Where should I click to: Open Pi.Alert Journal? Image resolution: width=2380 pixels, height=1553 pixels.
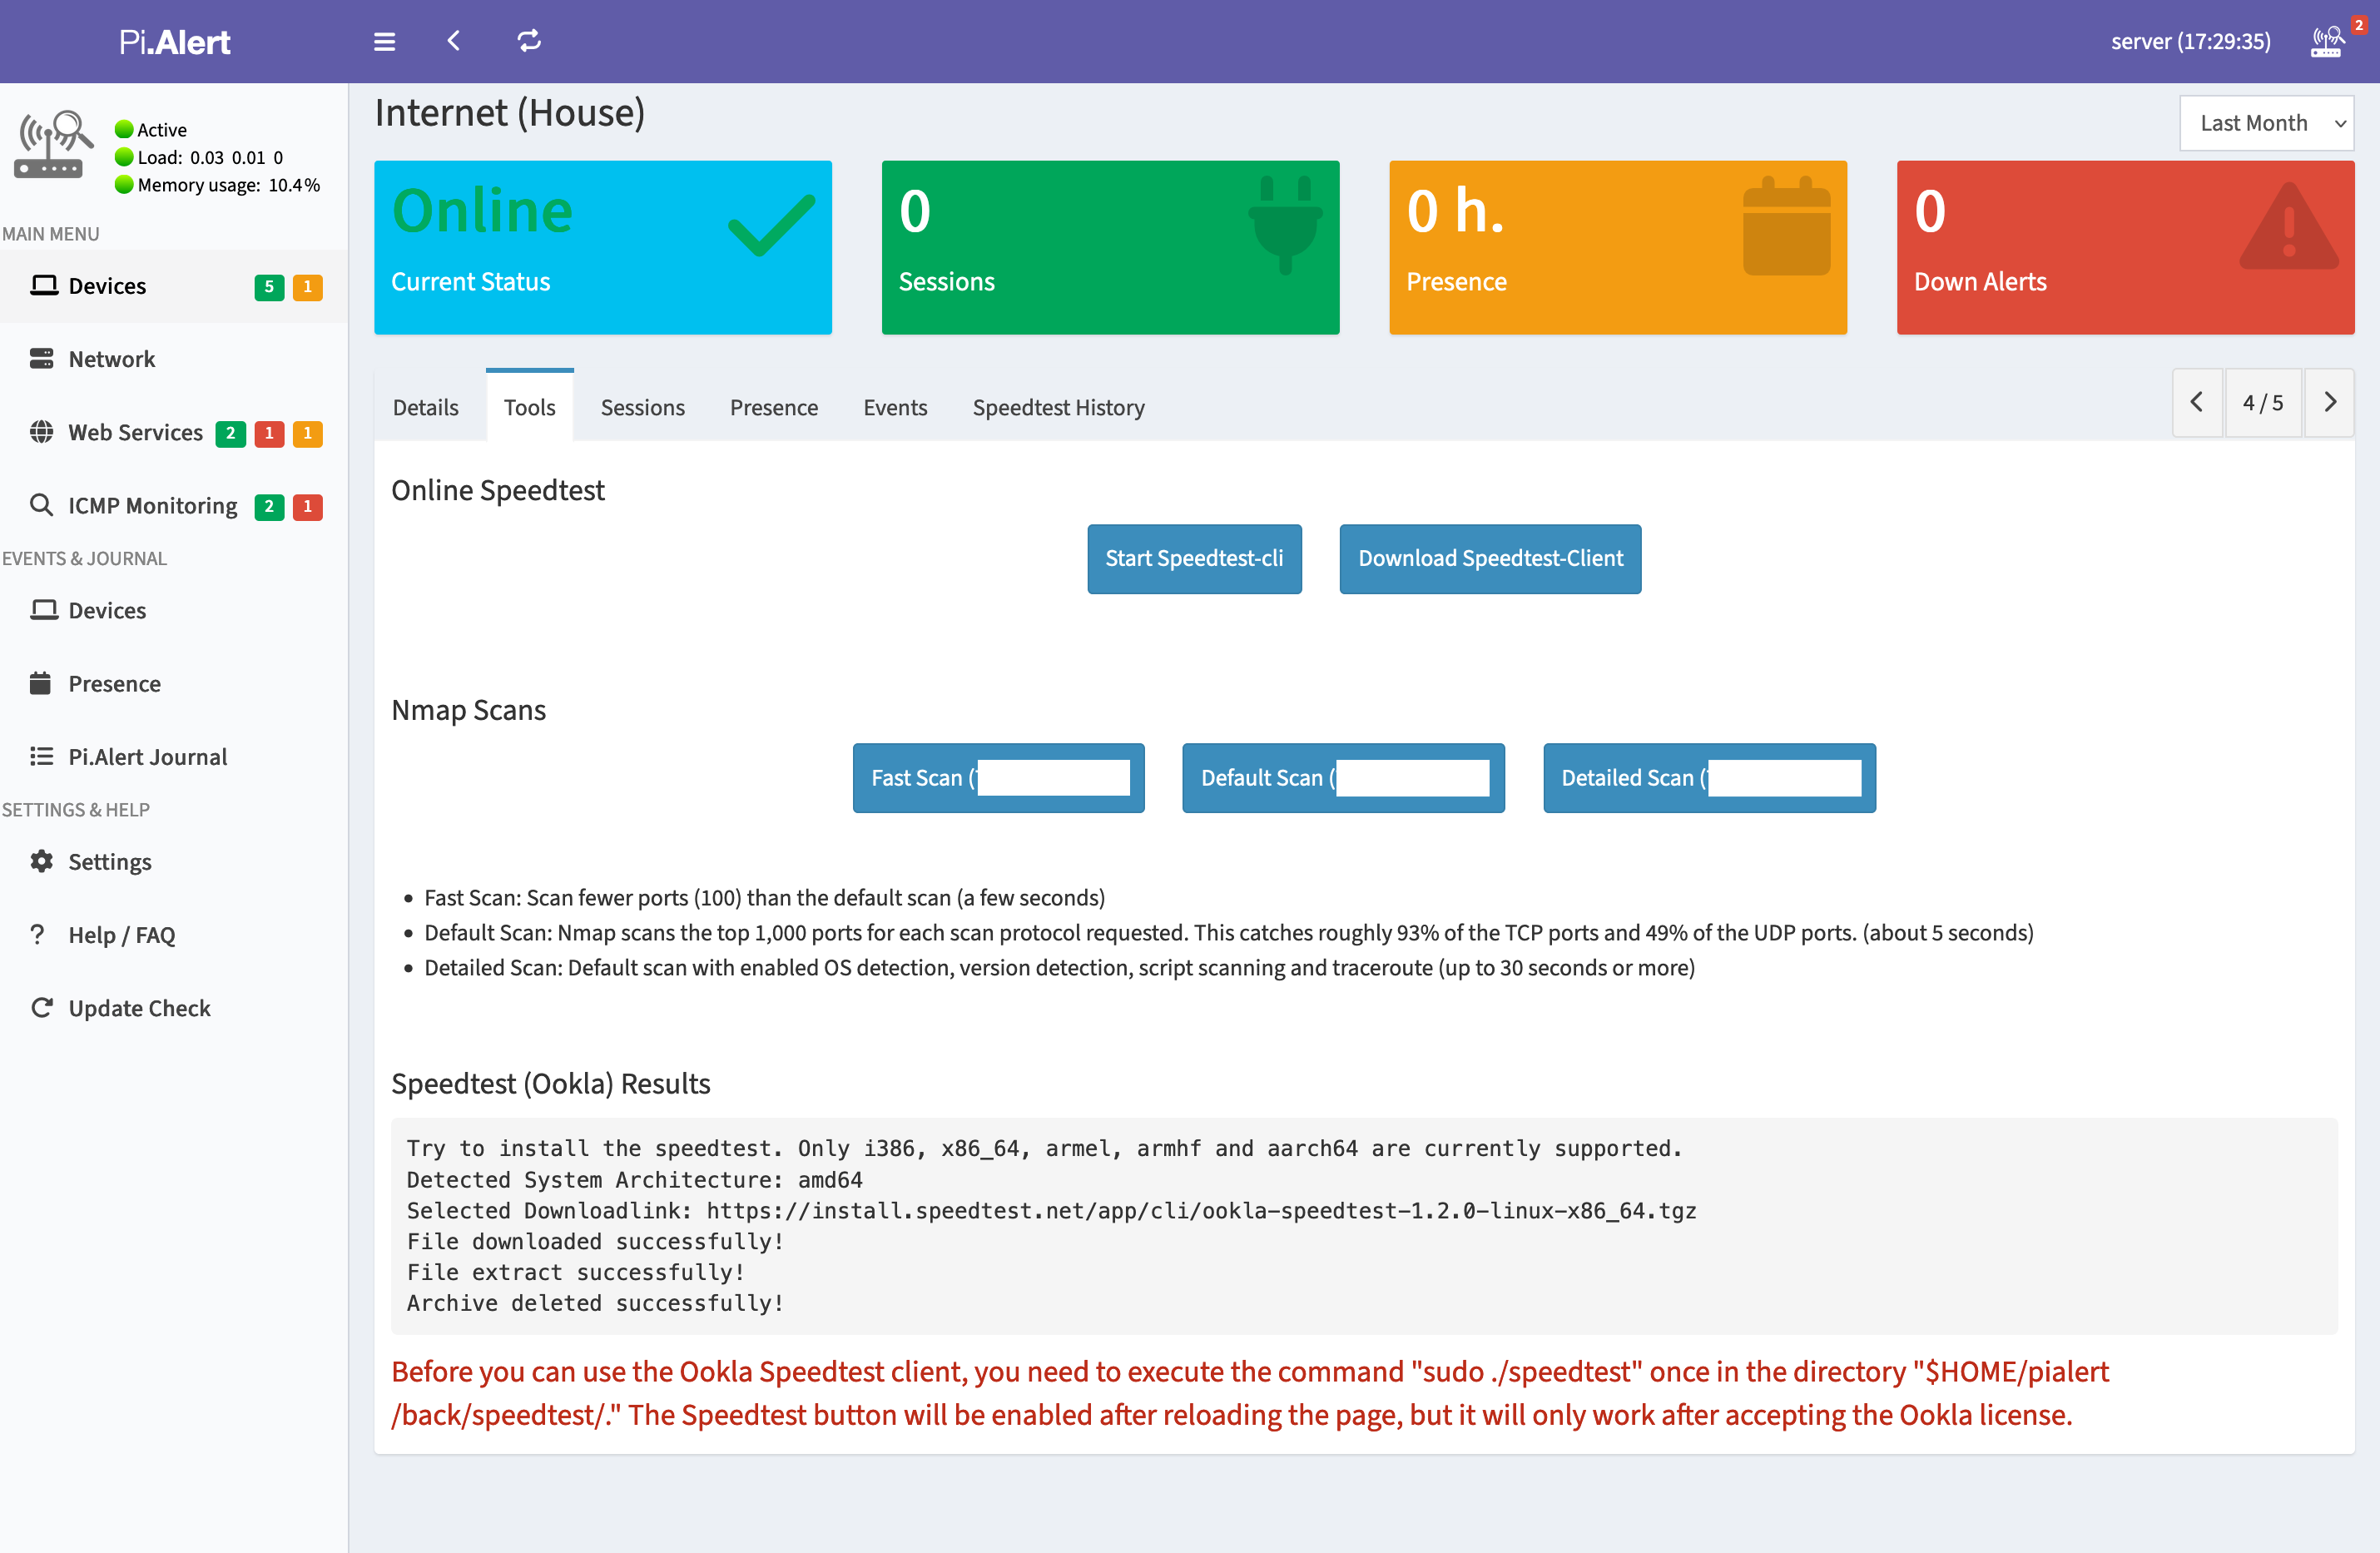[x=147, y=757]
